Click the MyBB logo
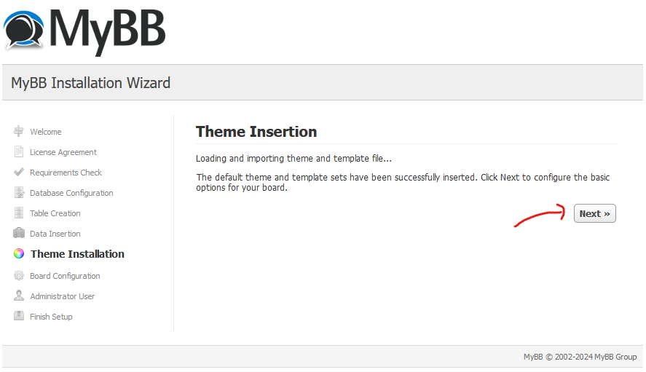This screenshot has width=646, height=372. [84, 32]
